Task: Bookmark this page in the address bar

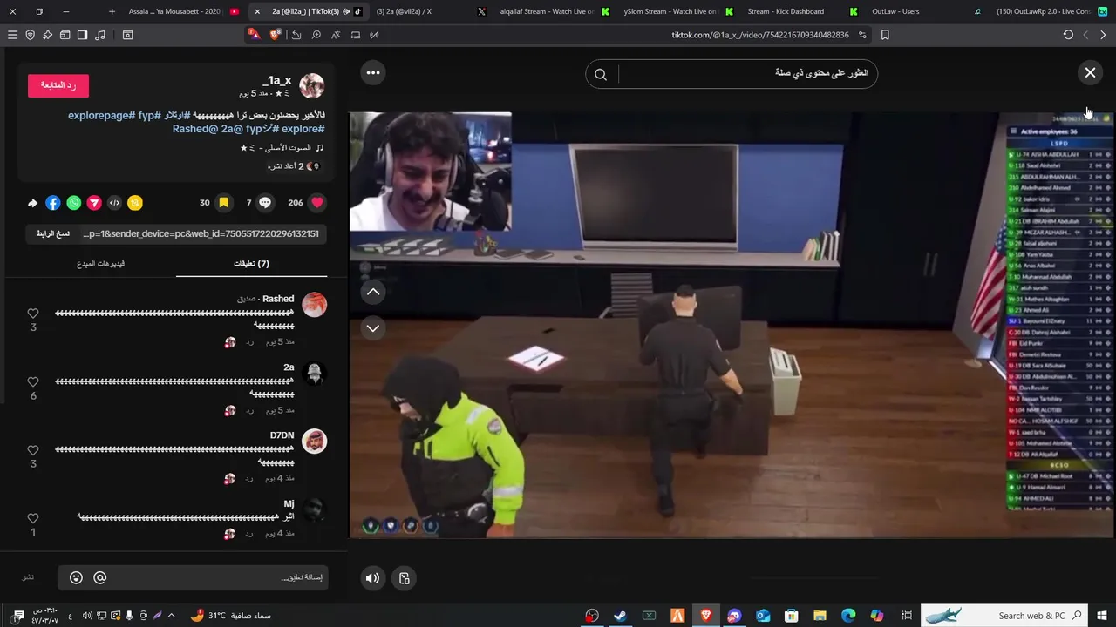Action: pyautogui.click(x=885, y=35)
